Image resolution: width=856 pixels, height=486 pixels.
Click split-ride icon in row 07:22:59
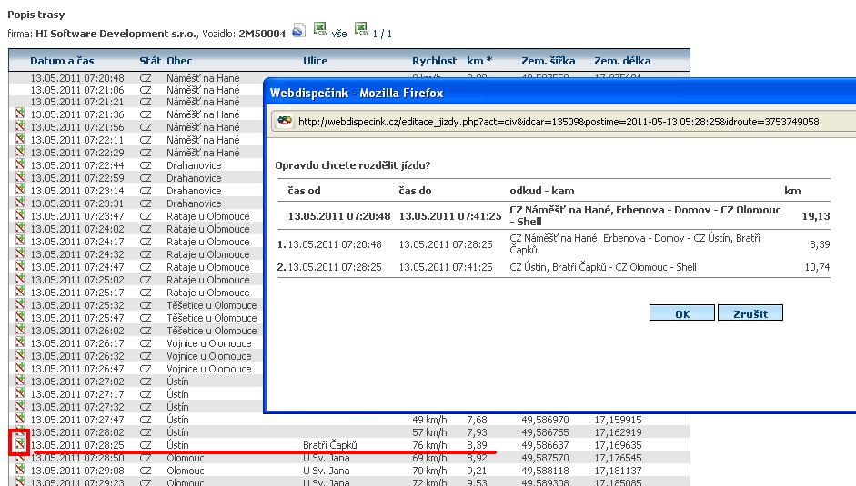pyautogui.click(x=20, y=177)
